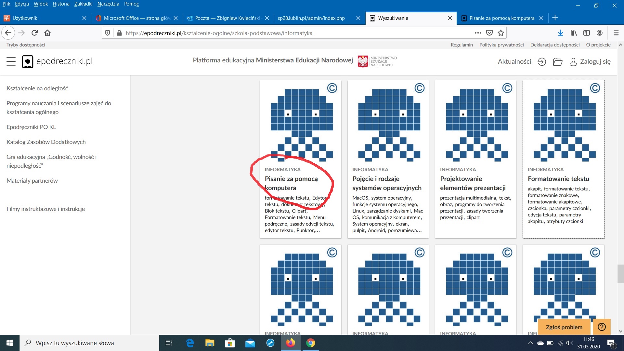Open O projekcie link
Viewport: 624px width, 351px height.
pyautogui.click(x=598, y=45)
